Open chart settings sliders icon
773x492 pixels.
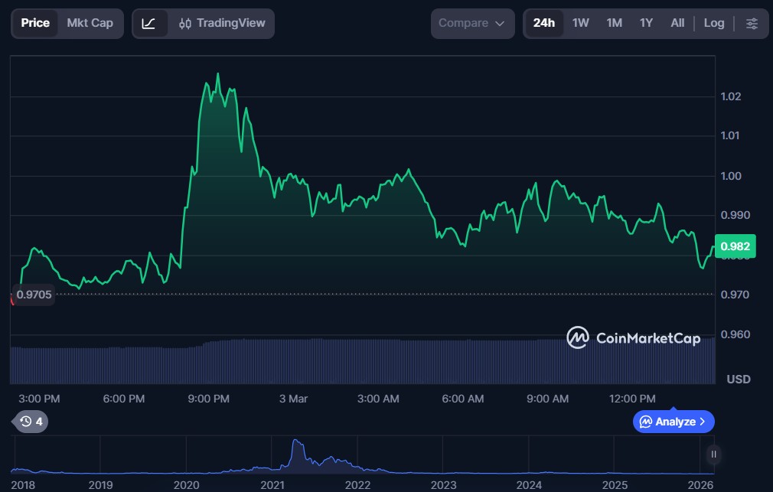pyautogui.click(x=752, y=23)
